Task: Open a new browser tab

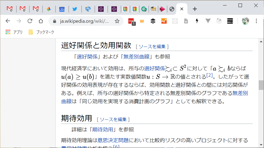Action: click(195, 9)
